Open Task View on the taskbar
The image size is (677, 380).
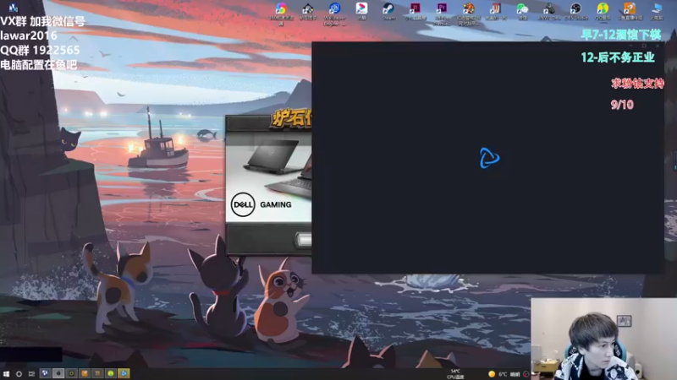tap(31, 374)
